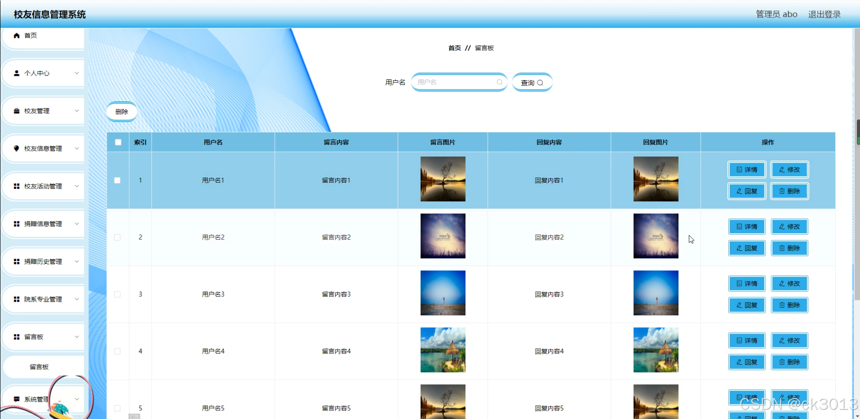Image resolution: width=860 pixels, height=419 pixels.
Task: Reply (回复) to message of 用户名3
Action: 747,305
